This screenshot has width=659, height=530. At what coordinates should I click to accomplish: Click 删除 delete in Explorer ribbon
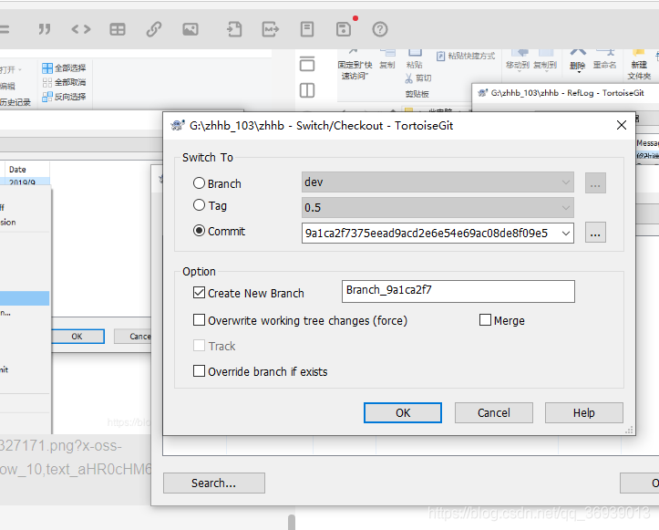pyautogui.click(x=578, y=60)
